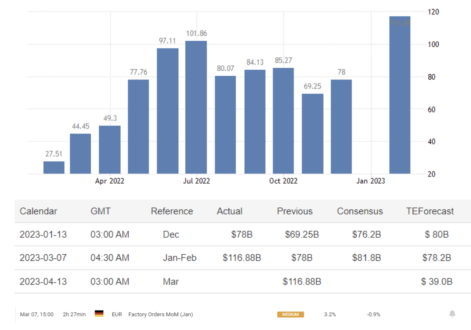Click the Consensus column header
The height and width of the screenshot is (330, 471).
pyautogui.click(x=360, y=211)
